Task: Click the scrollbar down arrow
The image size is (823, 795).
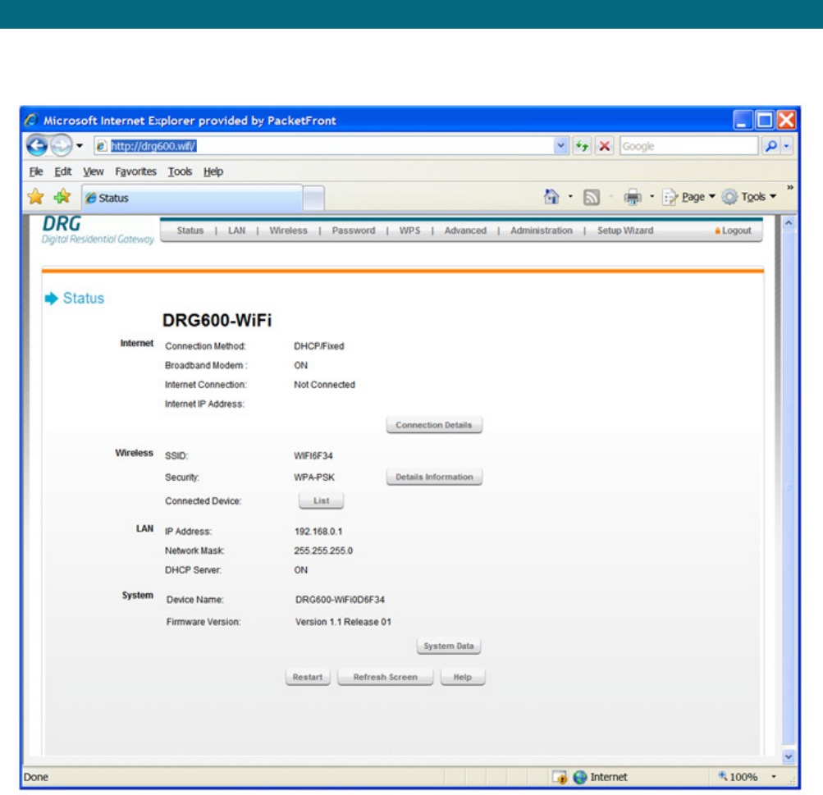Action: 788,756
